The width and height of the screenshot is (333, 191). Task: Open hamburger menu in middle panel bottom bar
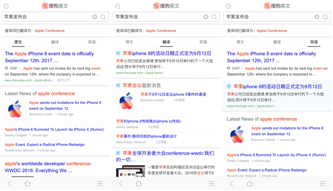click(x=212, y=184)
